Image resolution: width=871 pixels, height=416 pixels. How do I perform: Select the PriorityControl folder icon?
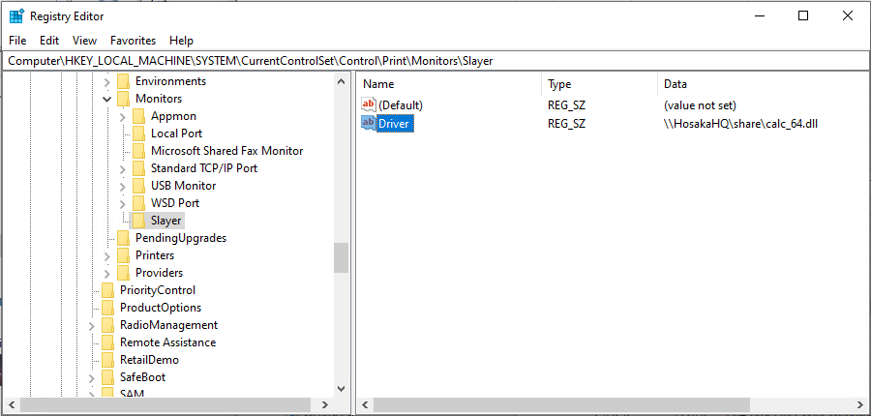click(107, 290)
